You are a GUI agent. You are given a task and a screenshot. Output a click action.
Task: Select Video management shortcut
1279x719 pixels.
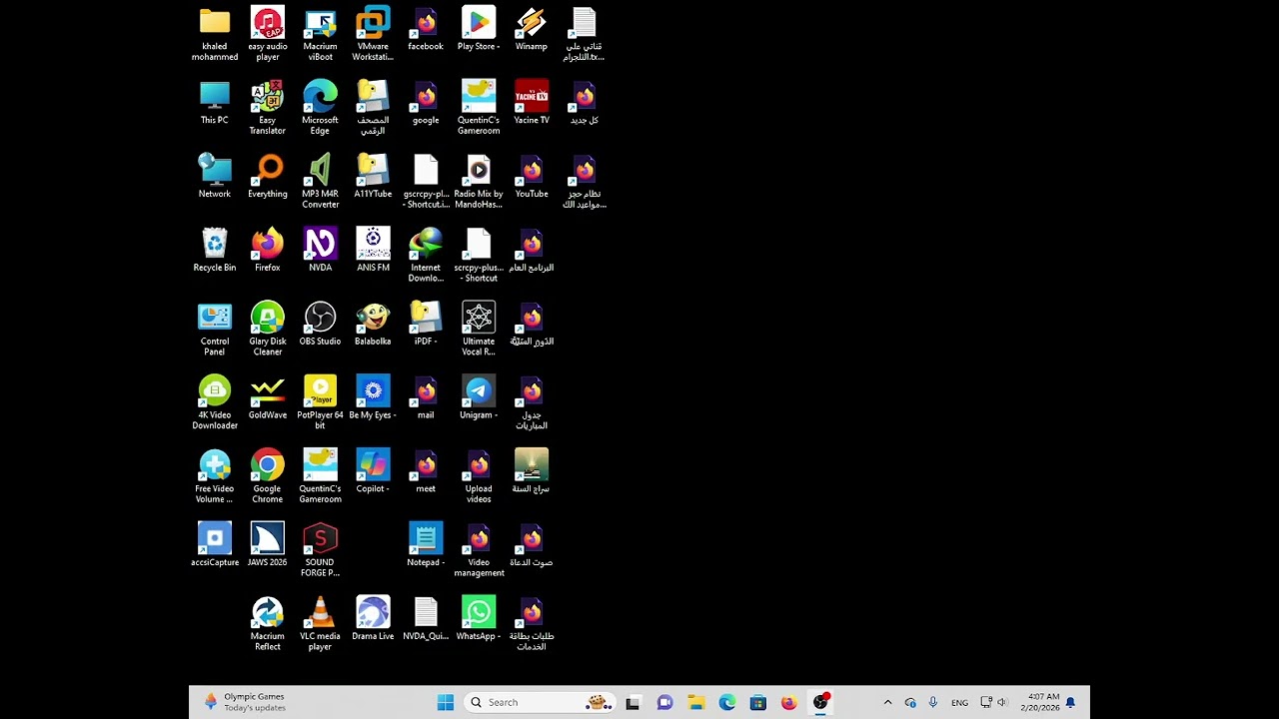pos(479,550)
